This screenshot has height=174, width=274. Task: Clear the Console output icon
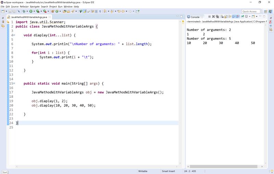point(222,16)
